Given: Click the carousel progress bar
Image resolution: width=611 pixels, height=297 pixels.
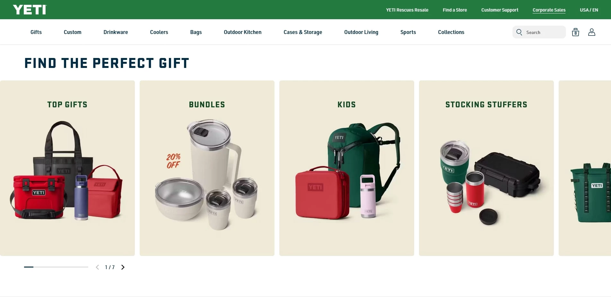Looking at the screenshot, I should (x=56, y=267).
